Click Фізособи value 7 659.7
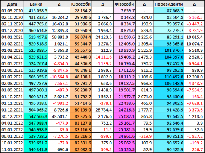This screenshot has height=153, width=205. point(124,11)
